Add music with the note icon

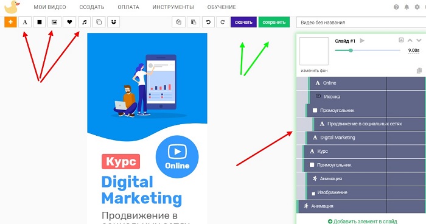pos(84,22)
